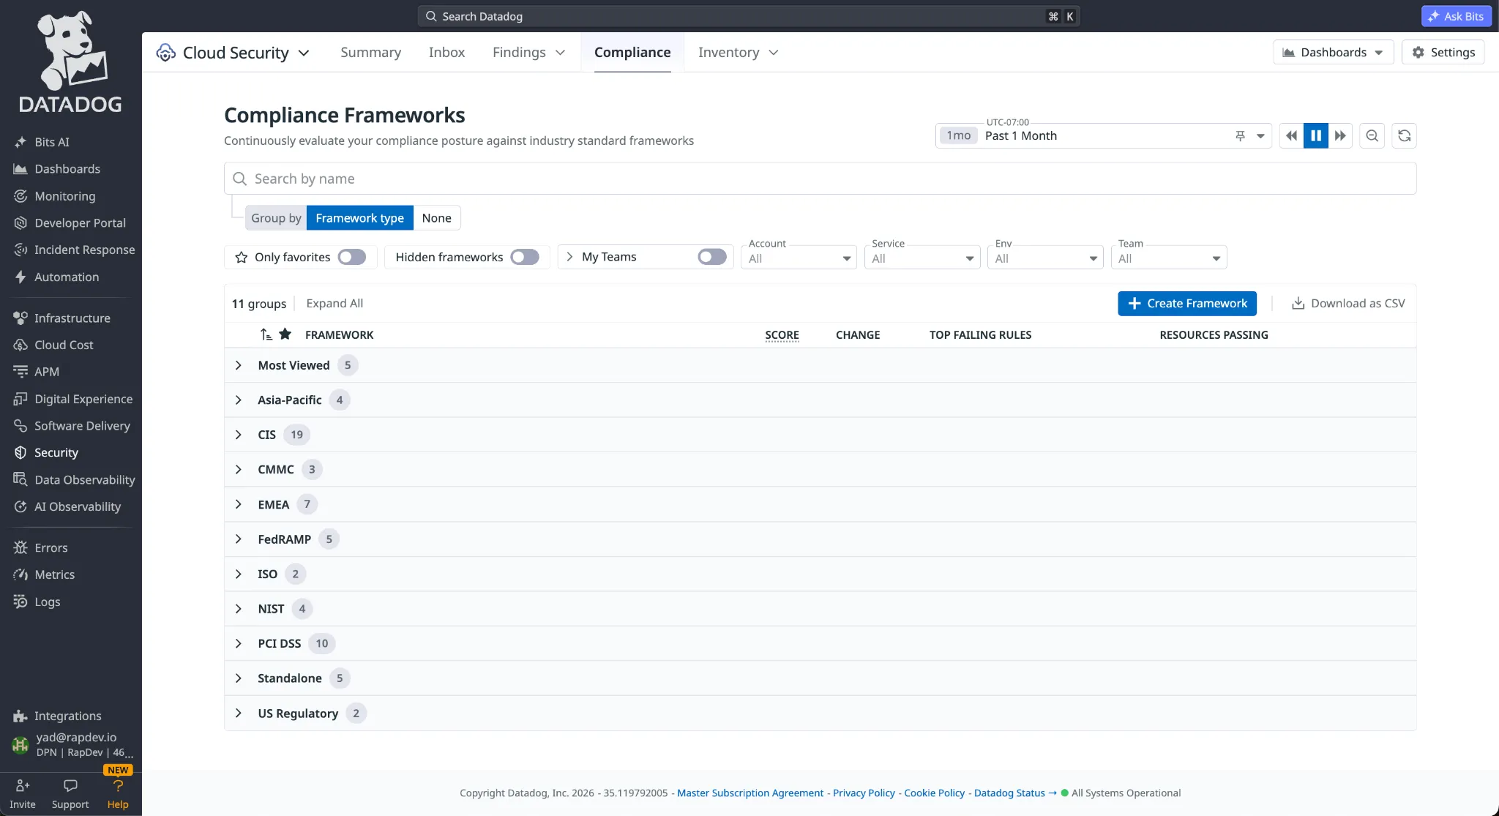Step the time range forward
This screenshot has width=1499, height=816.
tap(1340, 135)
